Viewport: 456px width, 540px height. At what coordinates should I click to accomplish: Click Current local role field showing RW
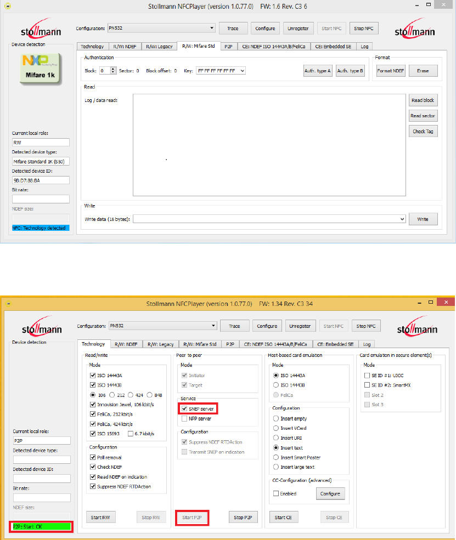pos(41,142)
